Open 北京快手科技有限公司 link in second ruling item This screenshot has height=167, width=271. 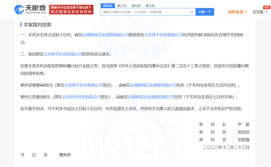click(x=63, y=54)
